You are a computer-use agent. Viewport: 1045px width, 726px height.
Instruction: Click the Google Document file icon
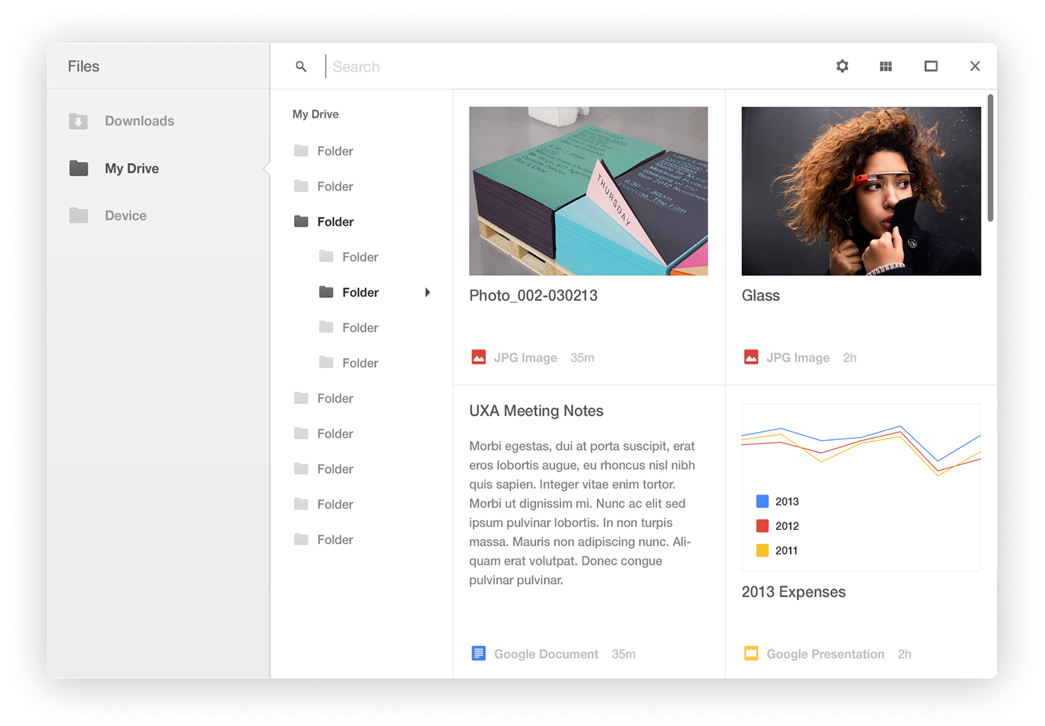(x=479, y=653)
